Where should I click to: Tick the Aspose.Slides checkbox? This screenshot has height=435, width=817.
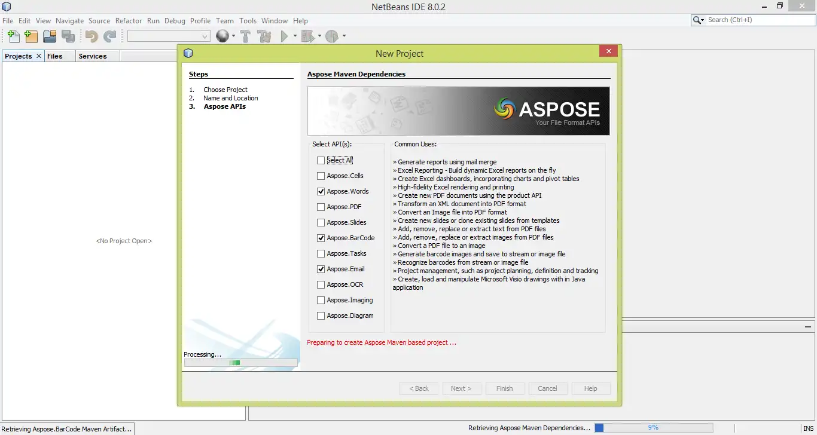click(321, 222)
